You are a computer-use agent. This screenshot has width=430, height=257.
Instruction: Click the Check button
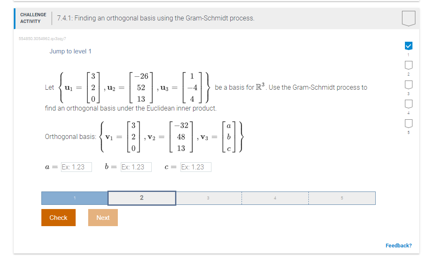(58, 217)
